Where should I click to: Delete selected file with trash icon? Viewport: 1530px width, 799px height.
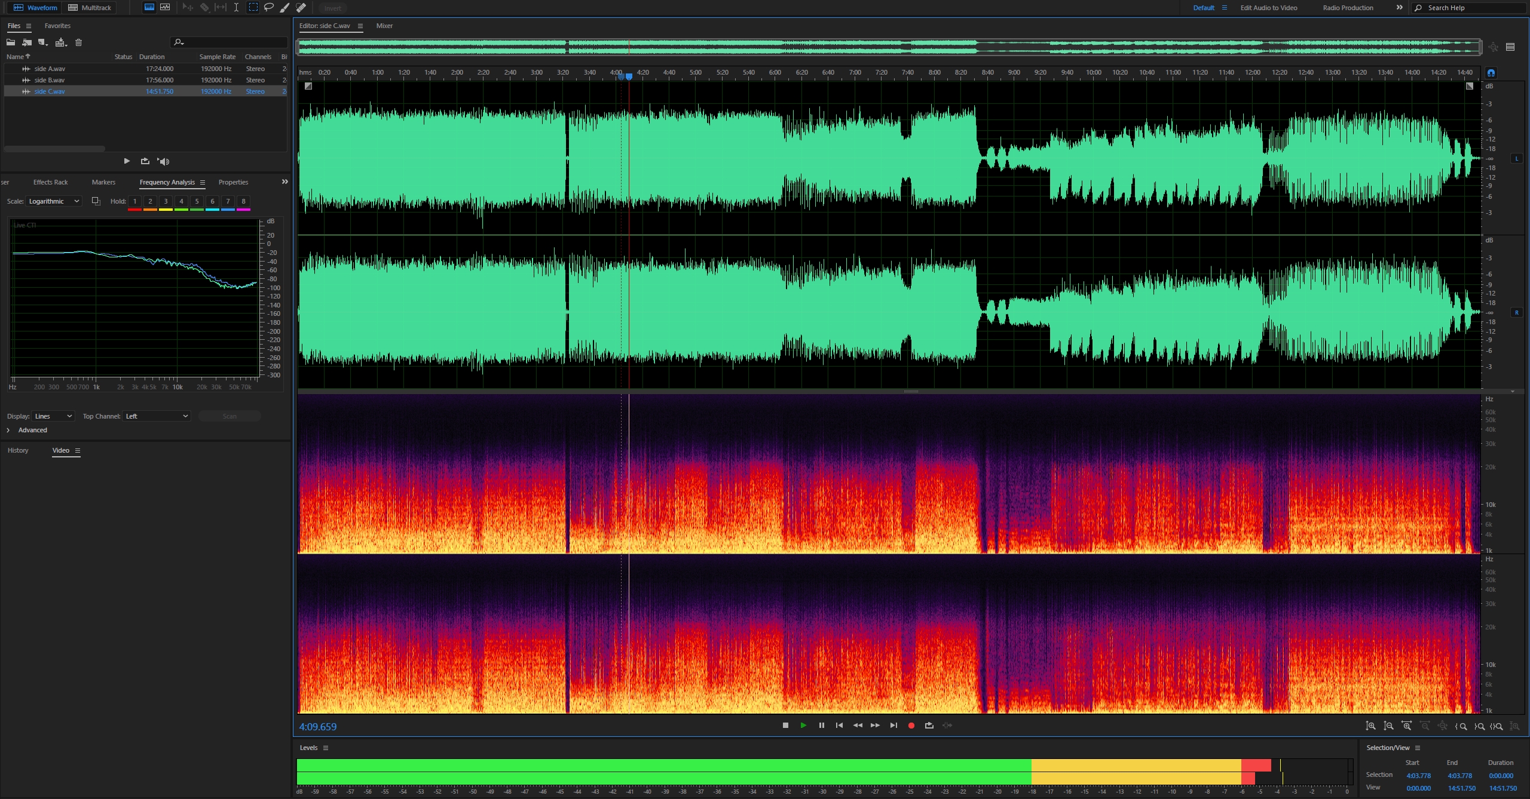(x=78, y=42)
